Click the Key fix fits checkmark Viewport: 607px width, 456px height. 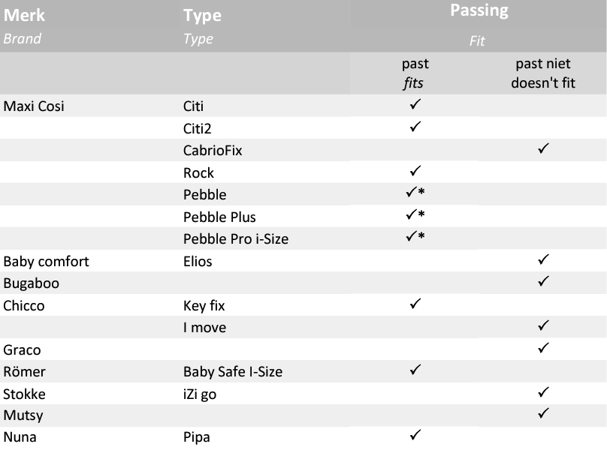click(x=415, y=304)
